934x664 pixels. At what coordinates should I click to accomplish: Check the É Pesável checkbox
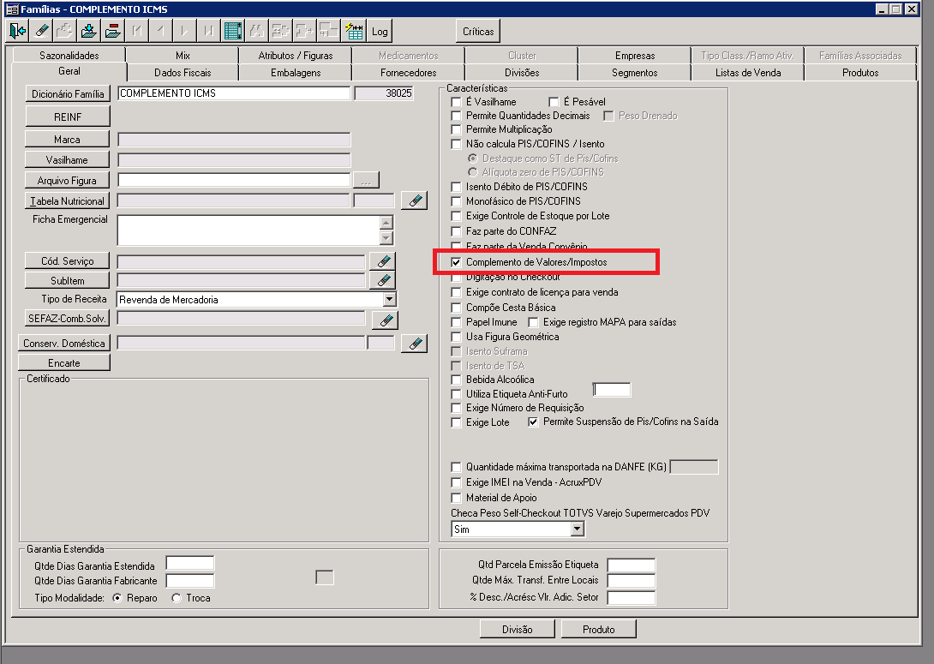click(x=554, y=102)
